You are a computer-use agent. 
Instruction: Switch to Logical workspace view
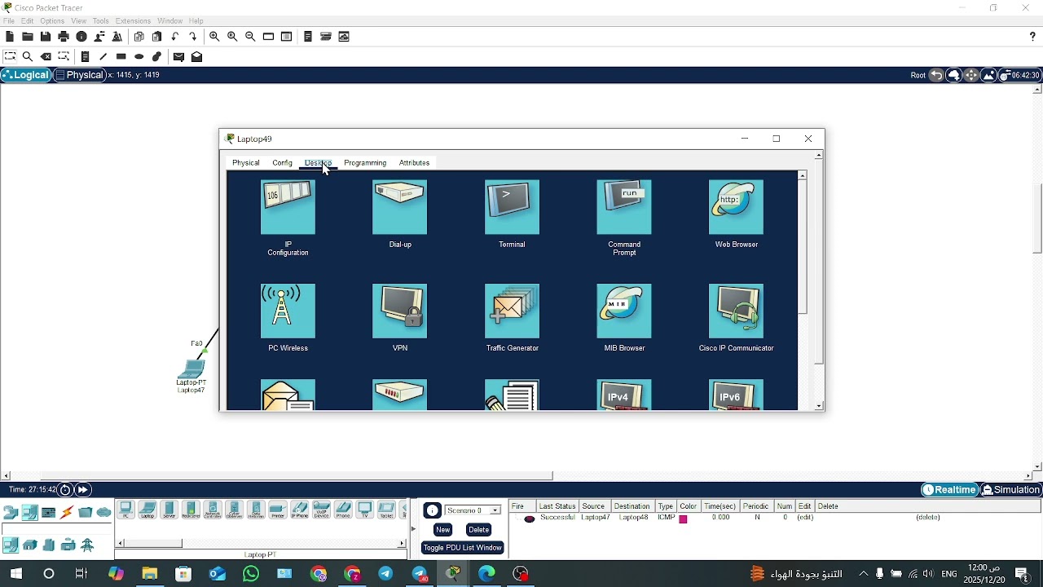pos(26,75)
